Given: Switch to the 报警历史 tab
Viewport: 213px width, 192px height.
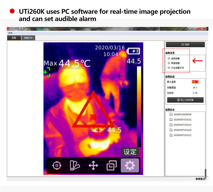Looking at the screenshot, I should (28, 38).
